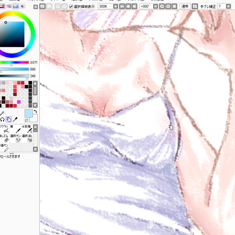Click the luminosity slider showing 248

[14, 76]
